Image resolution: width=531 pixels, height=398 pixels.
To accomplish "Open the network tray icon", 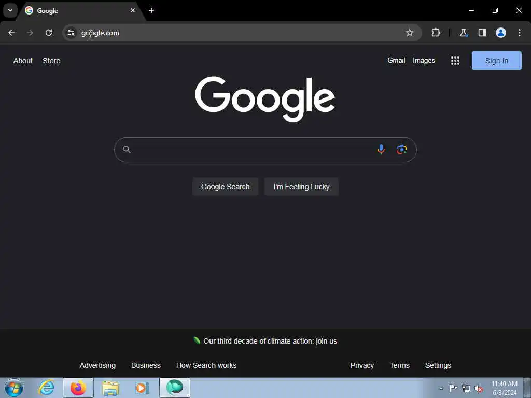I will pyautogui.click(x=466, y=388).
